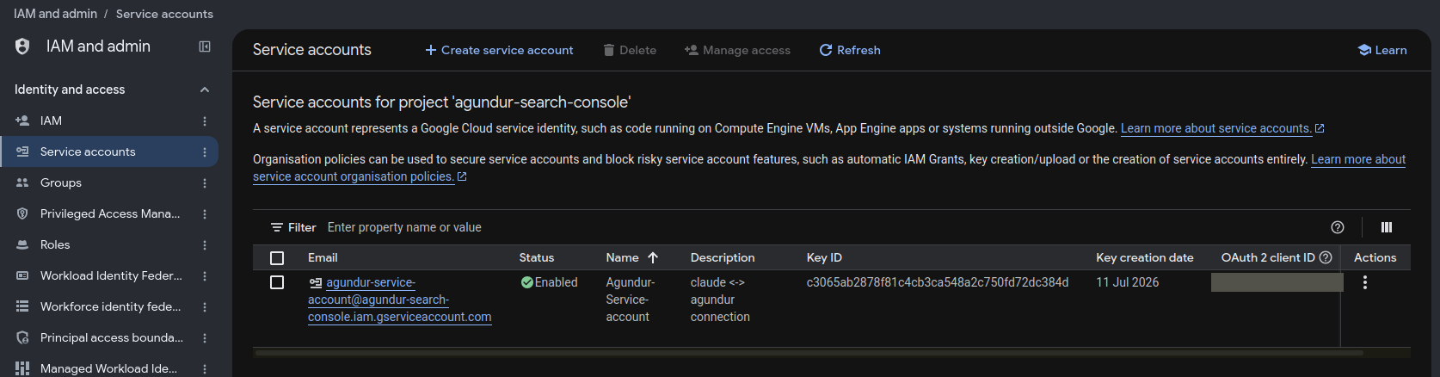Open more options next to Workload Identity Federation
1440x377 pixels.
pyautogui.click(x=205, y=276)
